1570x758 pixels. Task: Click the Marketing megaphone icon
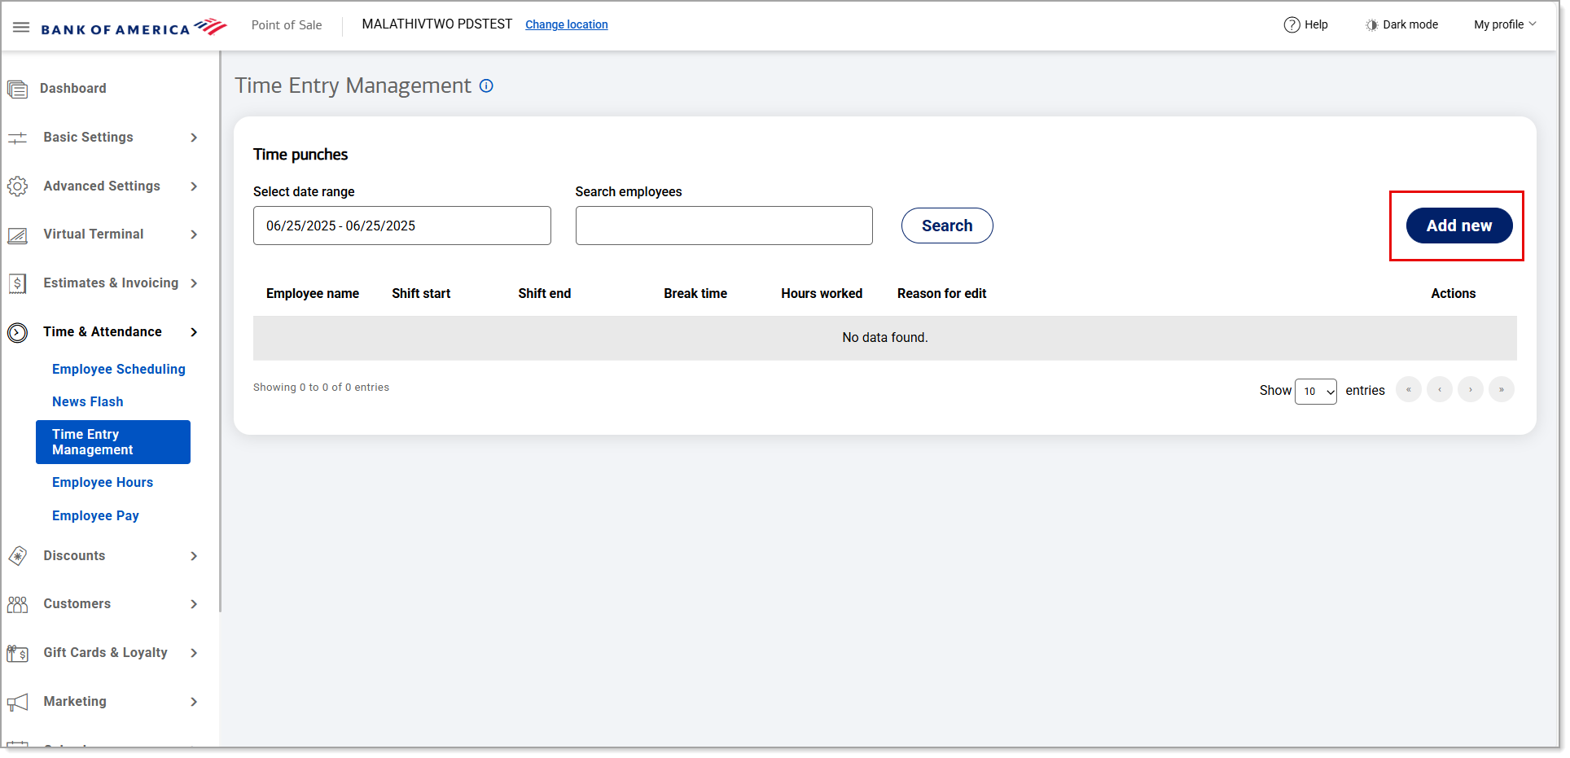[17, 702]
